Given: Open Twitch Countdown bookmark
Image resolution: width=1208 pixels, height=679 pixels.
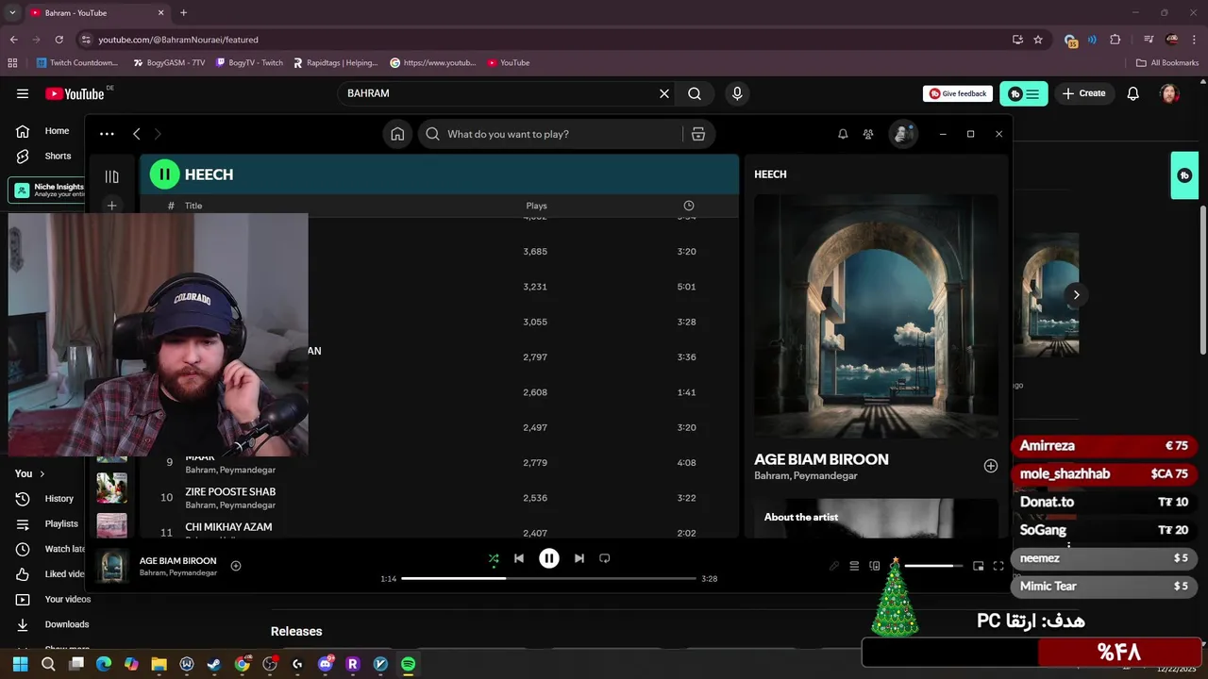Looking at the screenshot, I should tap(77, 62).
